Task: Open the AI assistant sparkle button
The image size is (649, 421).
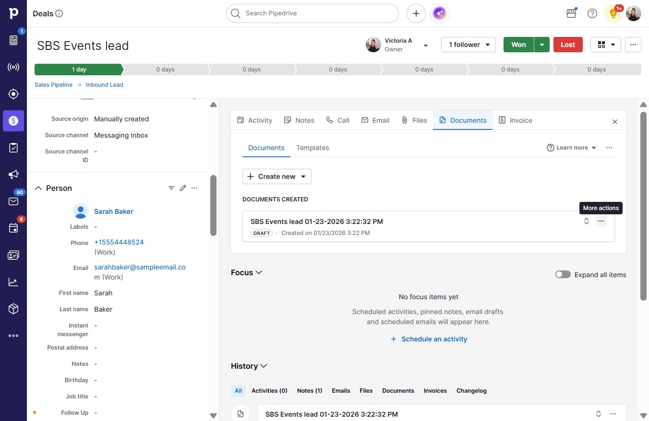Action: (440, 13)
